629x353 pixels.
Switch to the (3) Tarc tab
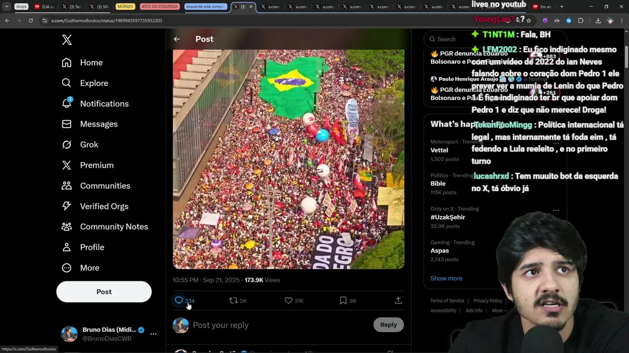(72, 6)
